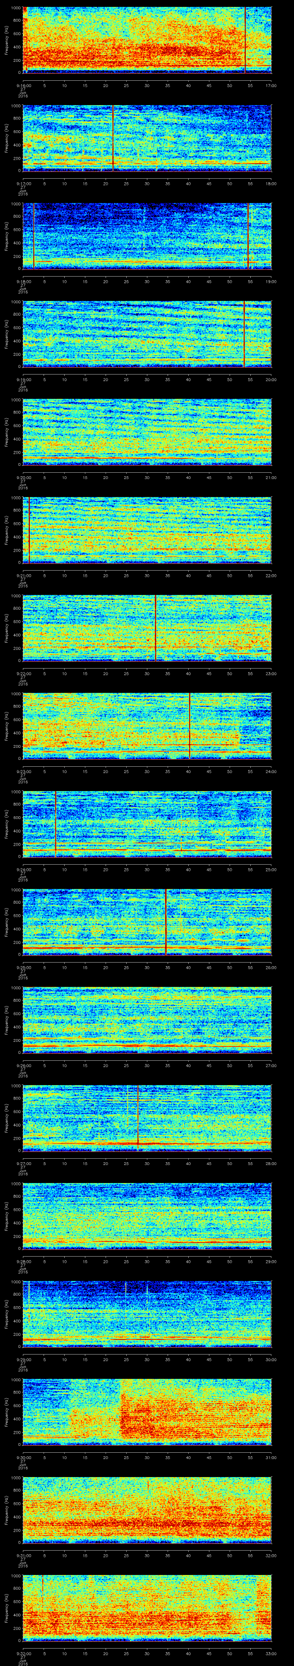Select the first red line in the 9:18:00 spectrogram
The width and height of the screenshot is (294, 1666).
(x=34, y=237)
